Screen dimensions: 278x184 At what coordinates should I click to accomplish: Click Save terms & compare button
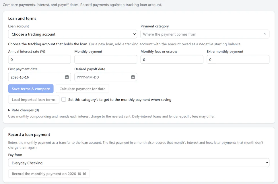point(31,88)
